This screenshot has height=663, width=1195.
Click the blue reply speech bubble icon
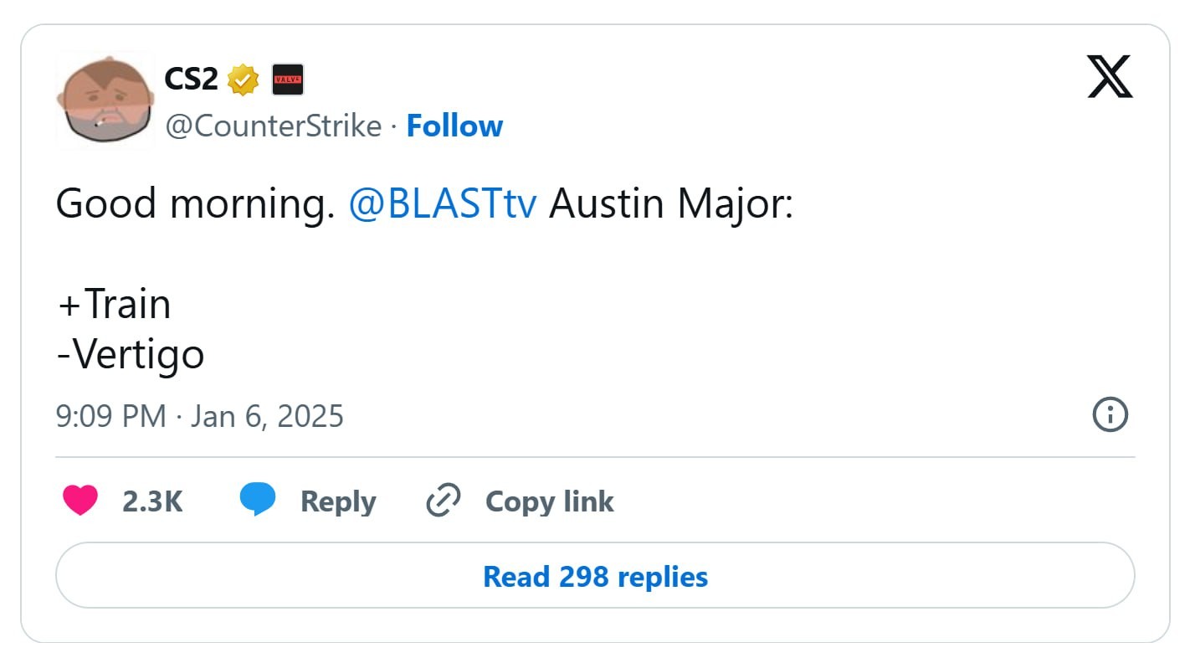[258, 500]
